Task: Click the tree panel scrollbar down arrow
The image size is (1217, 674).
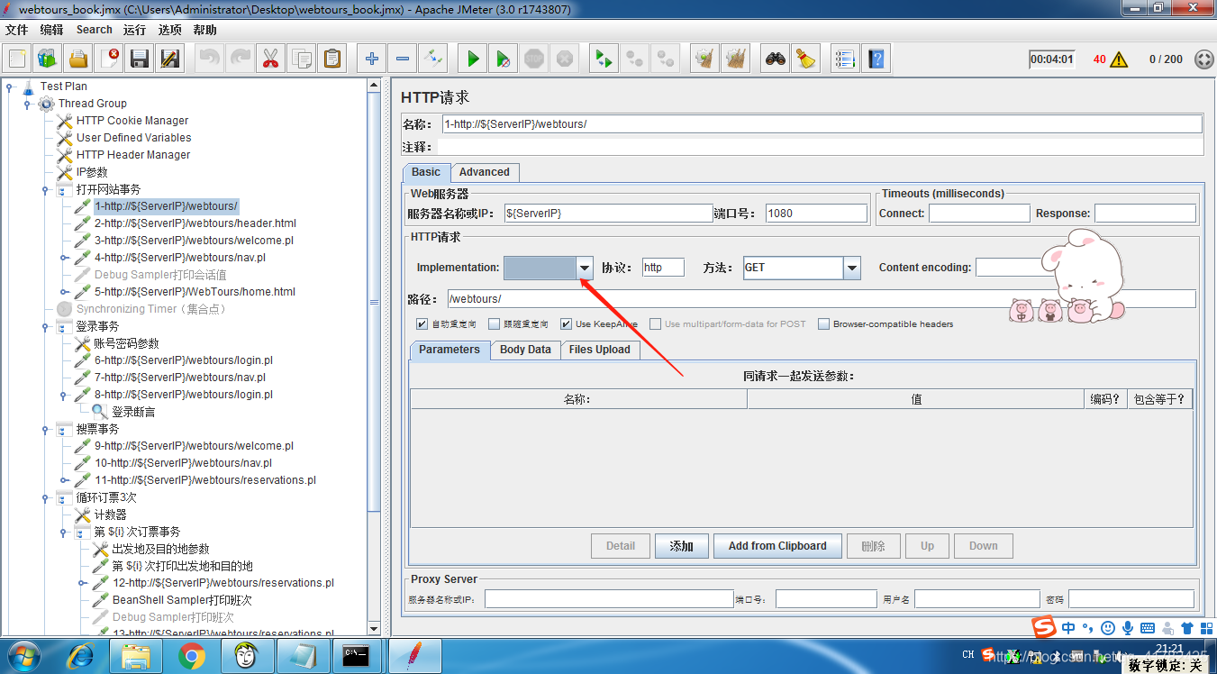Action: 375,627
